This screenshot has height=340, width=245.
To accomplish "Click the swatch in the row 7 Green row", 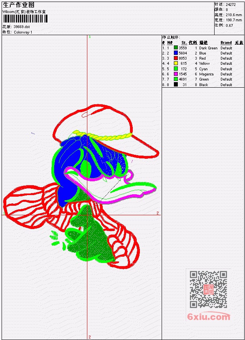I will 176,79.
